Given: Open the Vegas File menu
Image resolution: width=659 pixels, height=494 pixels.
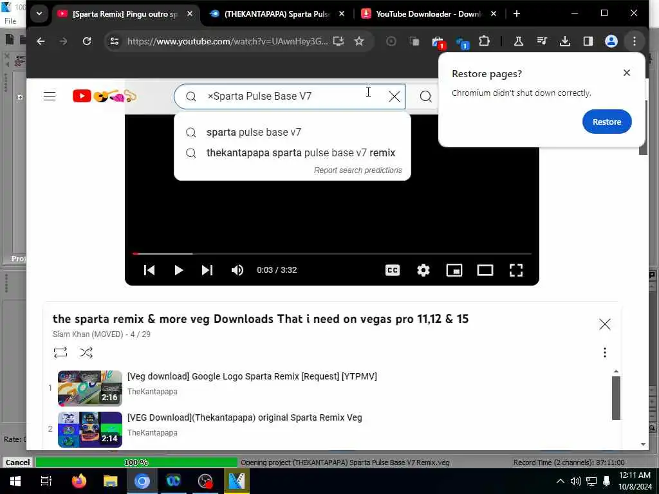Looking at the screenshot, I should tap(10, 21).
